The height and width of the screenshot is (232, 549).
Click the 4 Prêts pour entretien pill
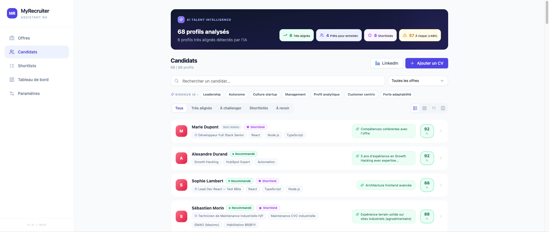pos(339,35)
